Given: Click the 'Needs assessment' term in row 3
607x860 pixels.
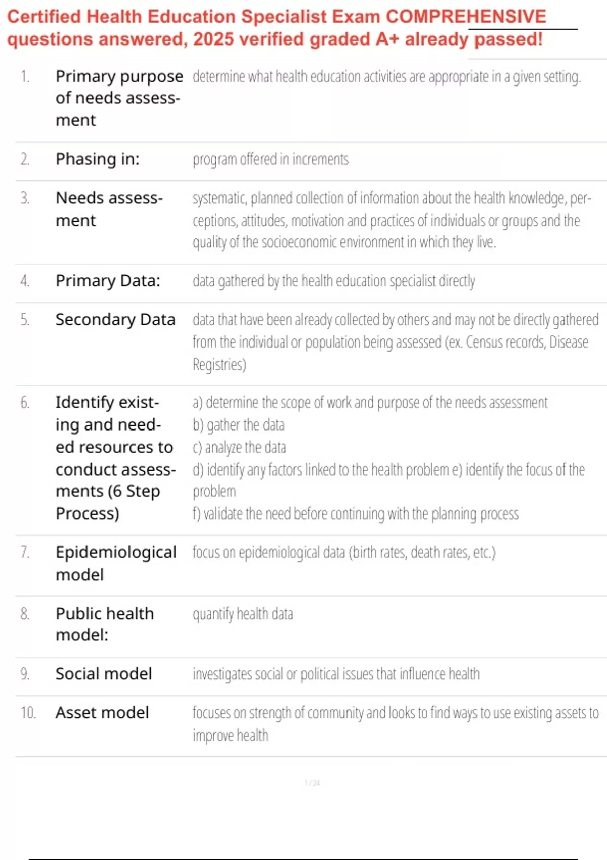Looking at the screenshot, I should point(109,209).
